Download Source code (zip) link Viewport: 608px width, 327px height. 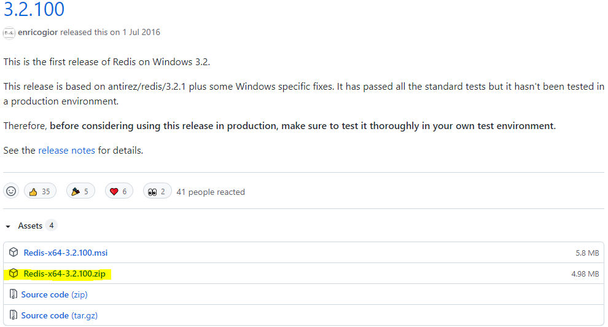coord(53,294)
